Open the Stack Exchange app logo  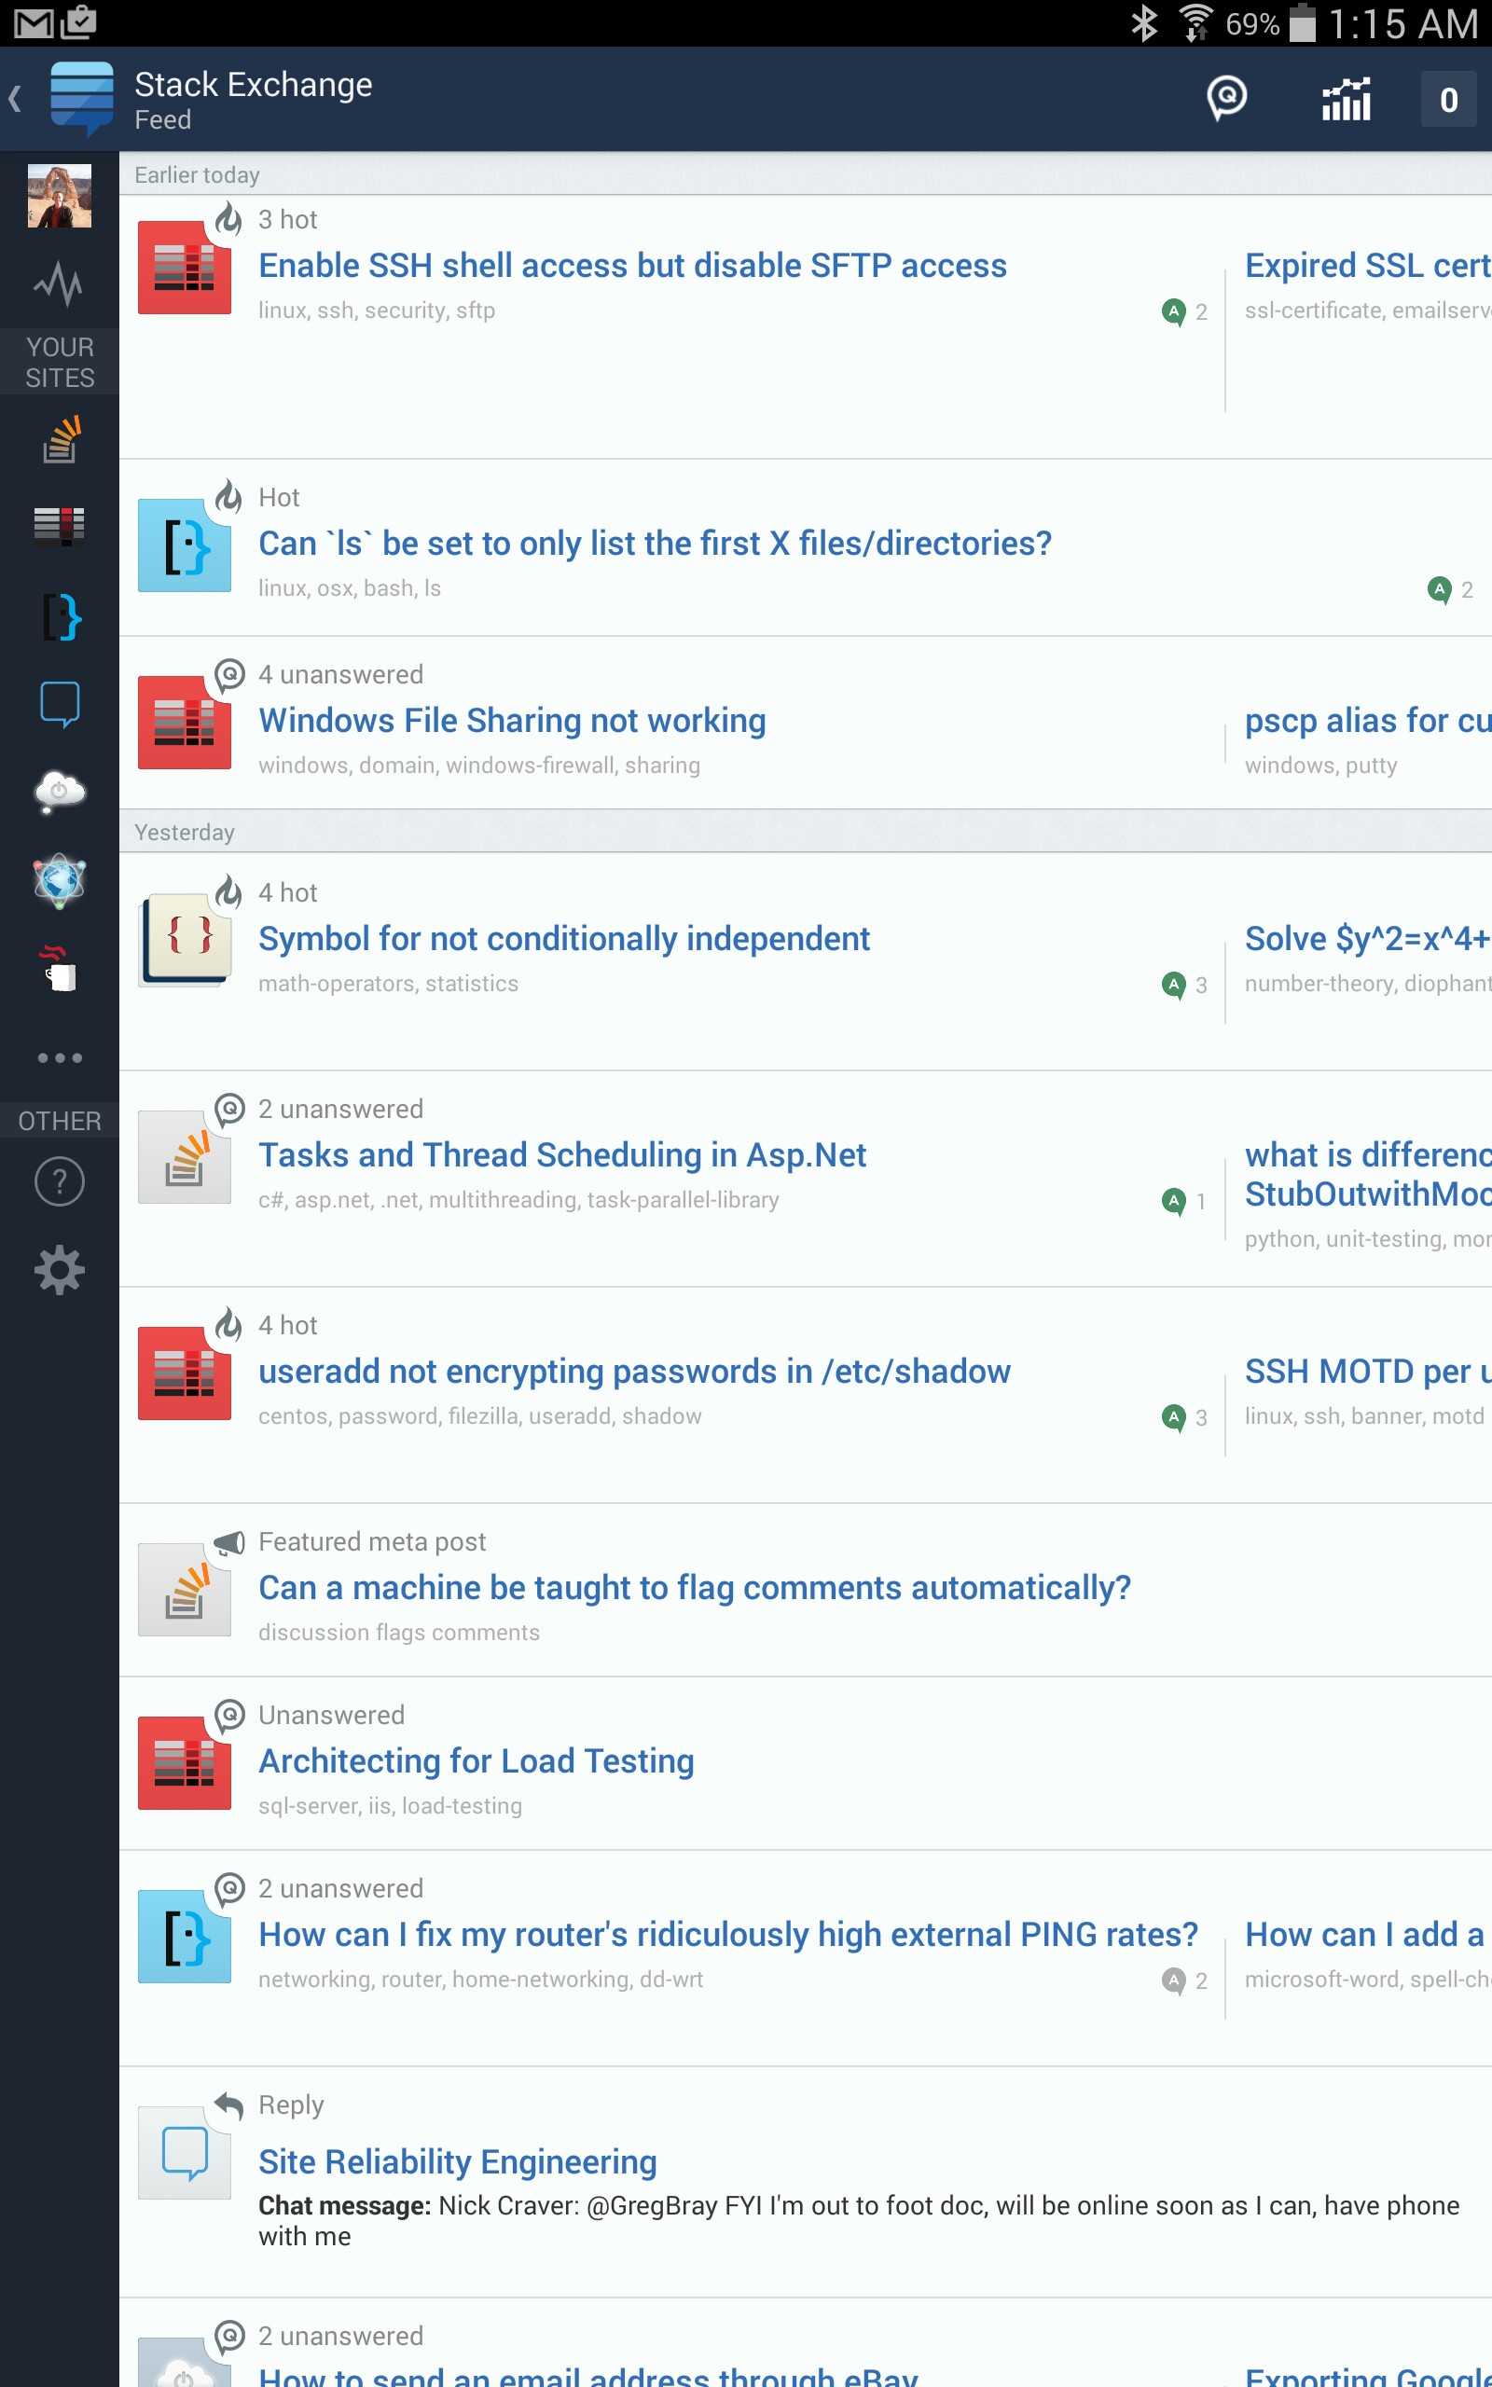point(82,98)
